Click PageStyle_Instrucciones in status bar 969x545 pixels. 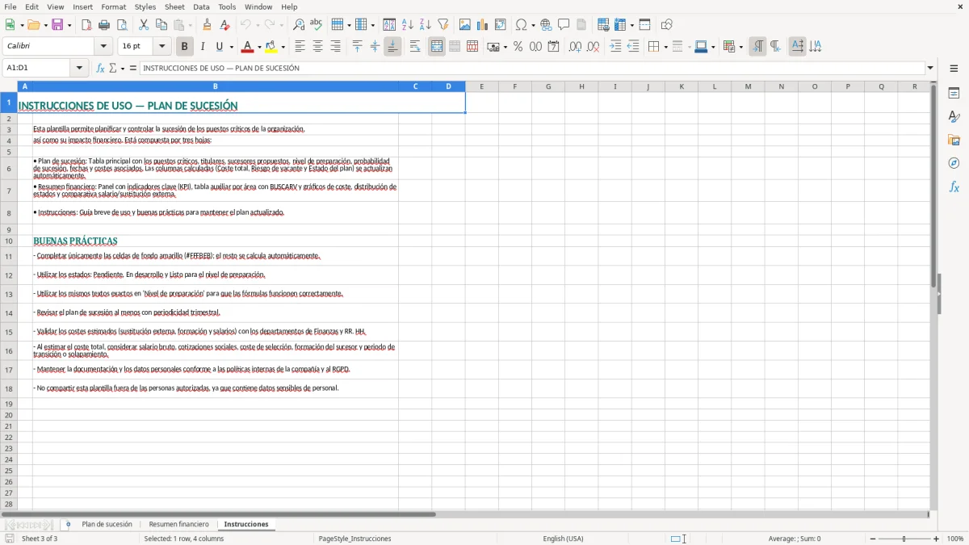pos(354,539)
